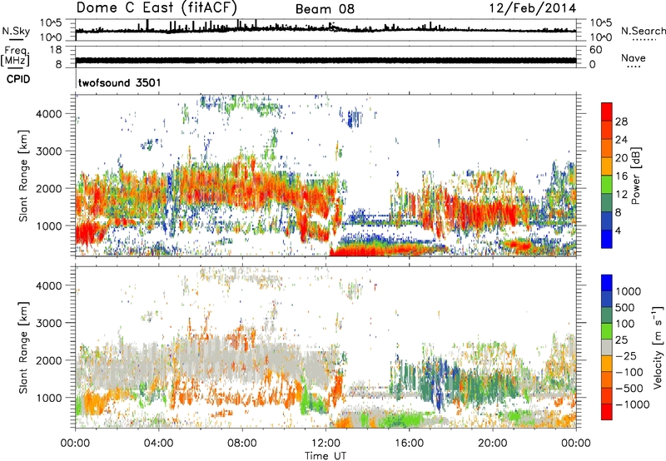
Task: Click the 'Freq. [MHz]' axis label
Action: (15, 56)
